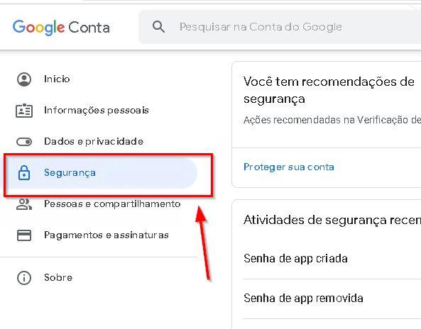
Task: Select the Segurança menu entry
Action: coord(102,173)
